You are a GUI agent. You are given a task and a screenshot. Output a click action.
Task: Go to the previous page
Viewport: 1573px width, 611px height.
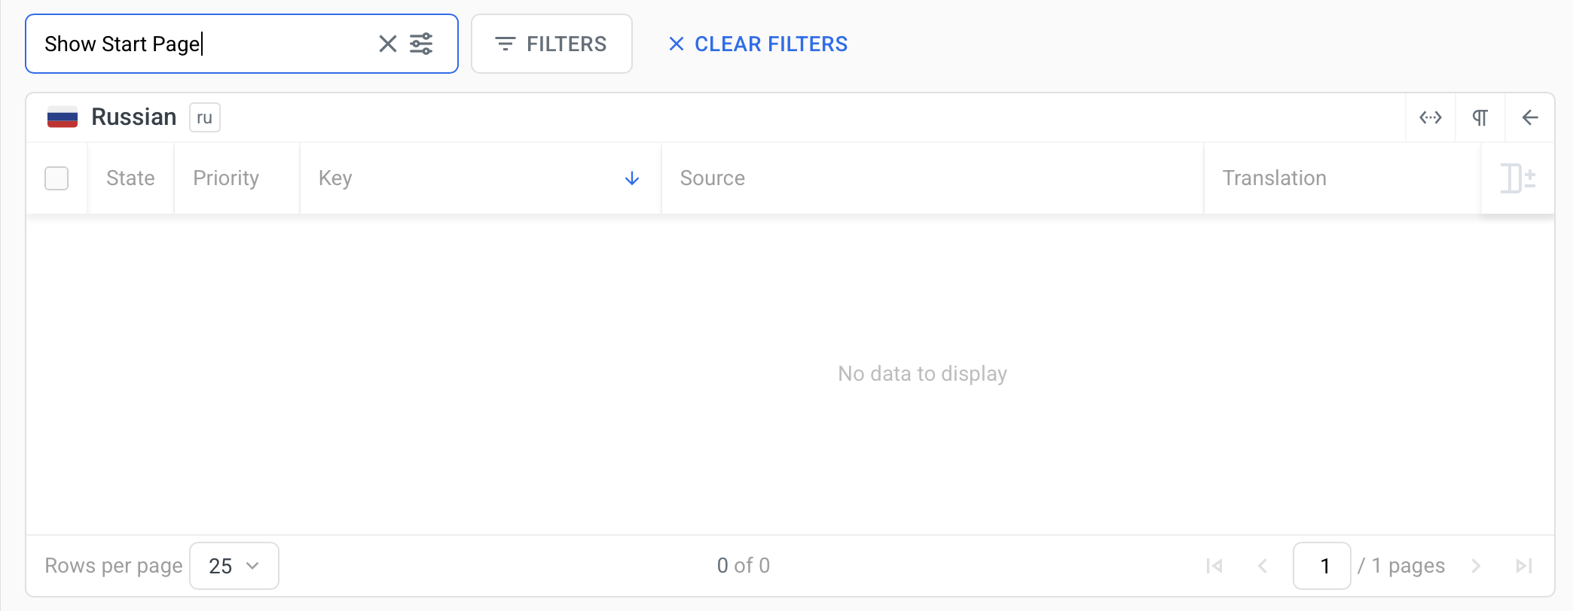1263,566
